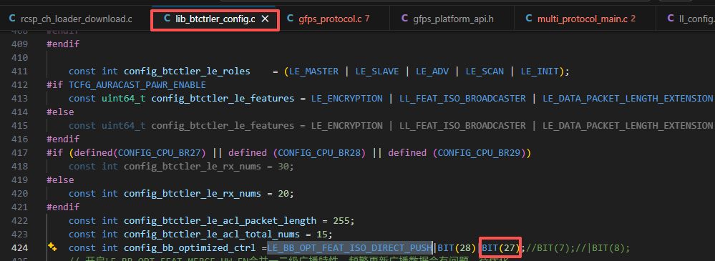Switch to the rcsp_ch_loader_download.c tab
Screen dimensions: 715x261
coord(76,19)
